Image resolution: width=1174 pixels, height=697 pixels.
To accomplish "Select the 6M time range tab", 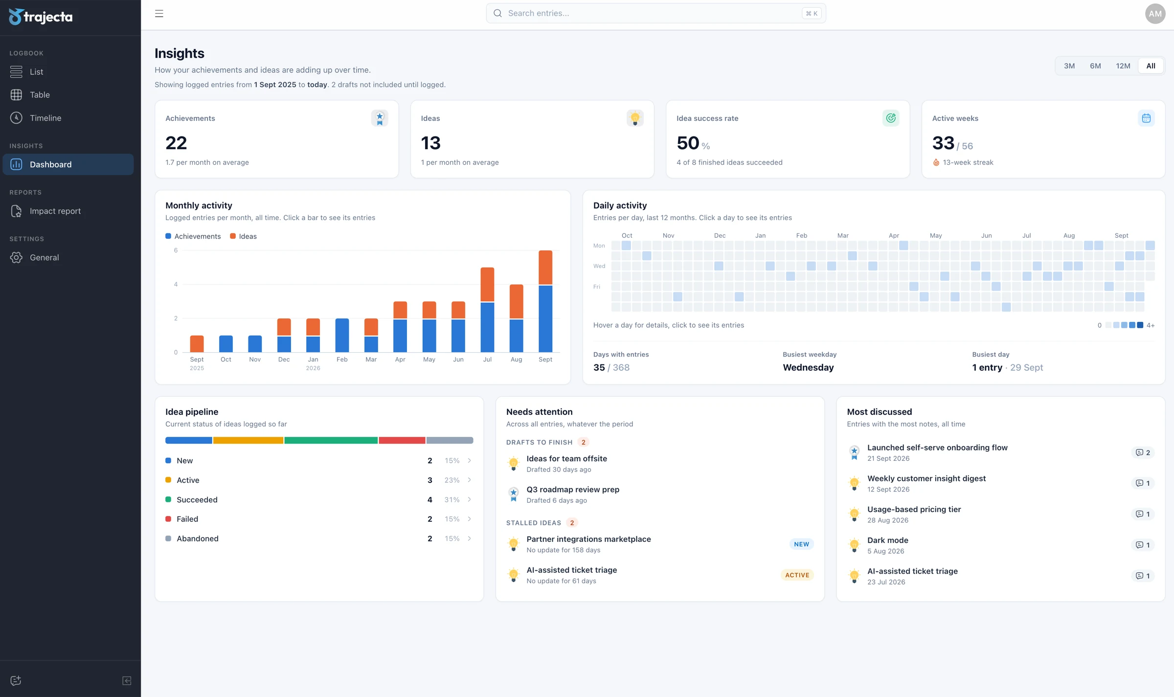I will 1095,66.
